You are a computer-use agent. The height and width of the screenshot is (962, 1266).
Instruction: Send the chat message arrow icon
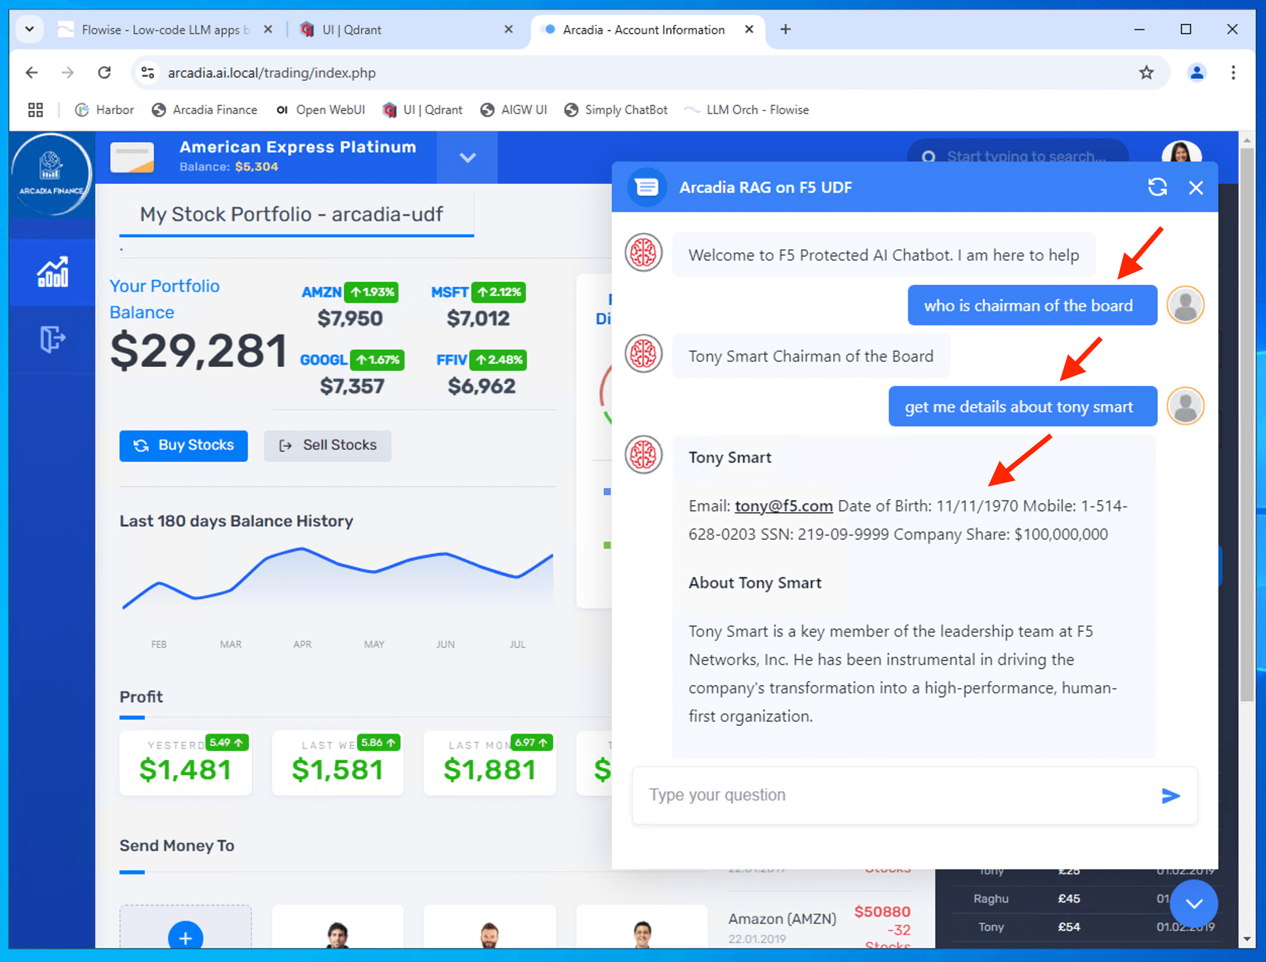click(1170, 796)
